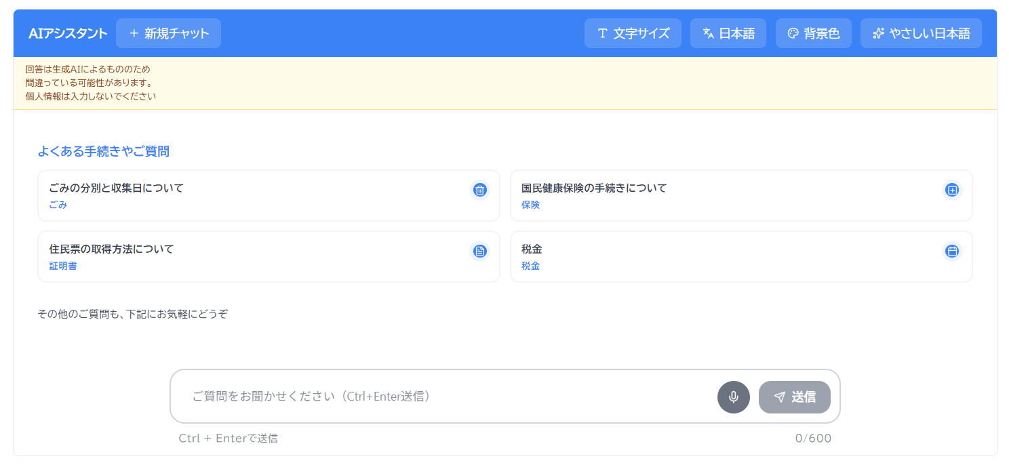Viewport: 1009px width, 465px height.
Task: Click the よくある手続きやご質問 heading
Action: 103,151
